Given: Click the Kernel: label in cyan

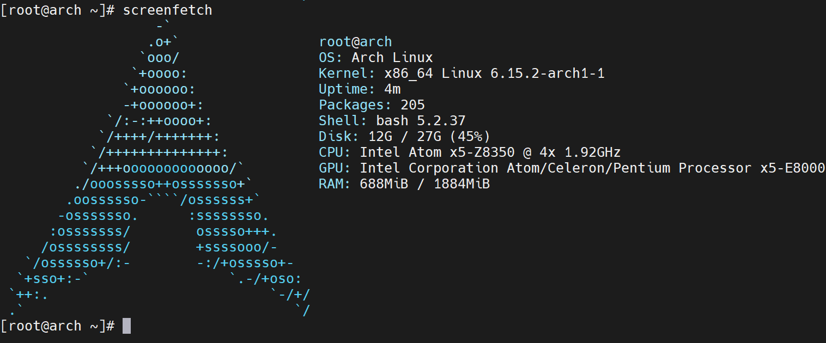Looking at the screenshot, I should pyautogui.click(x=347, y=73).
